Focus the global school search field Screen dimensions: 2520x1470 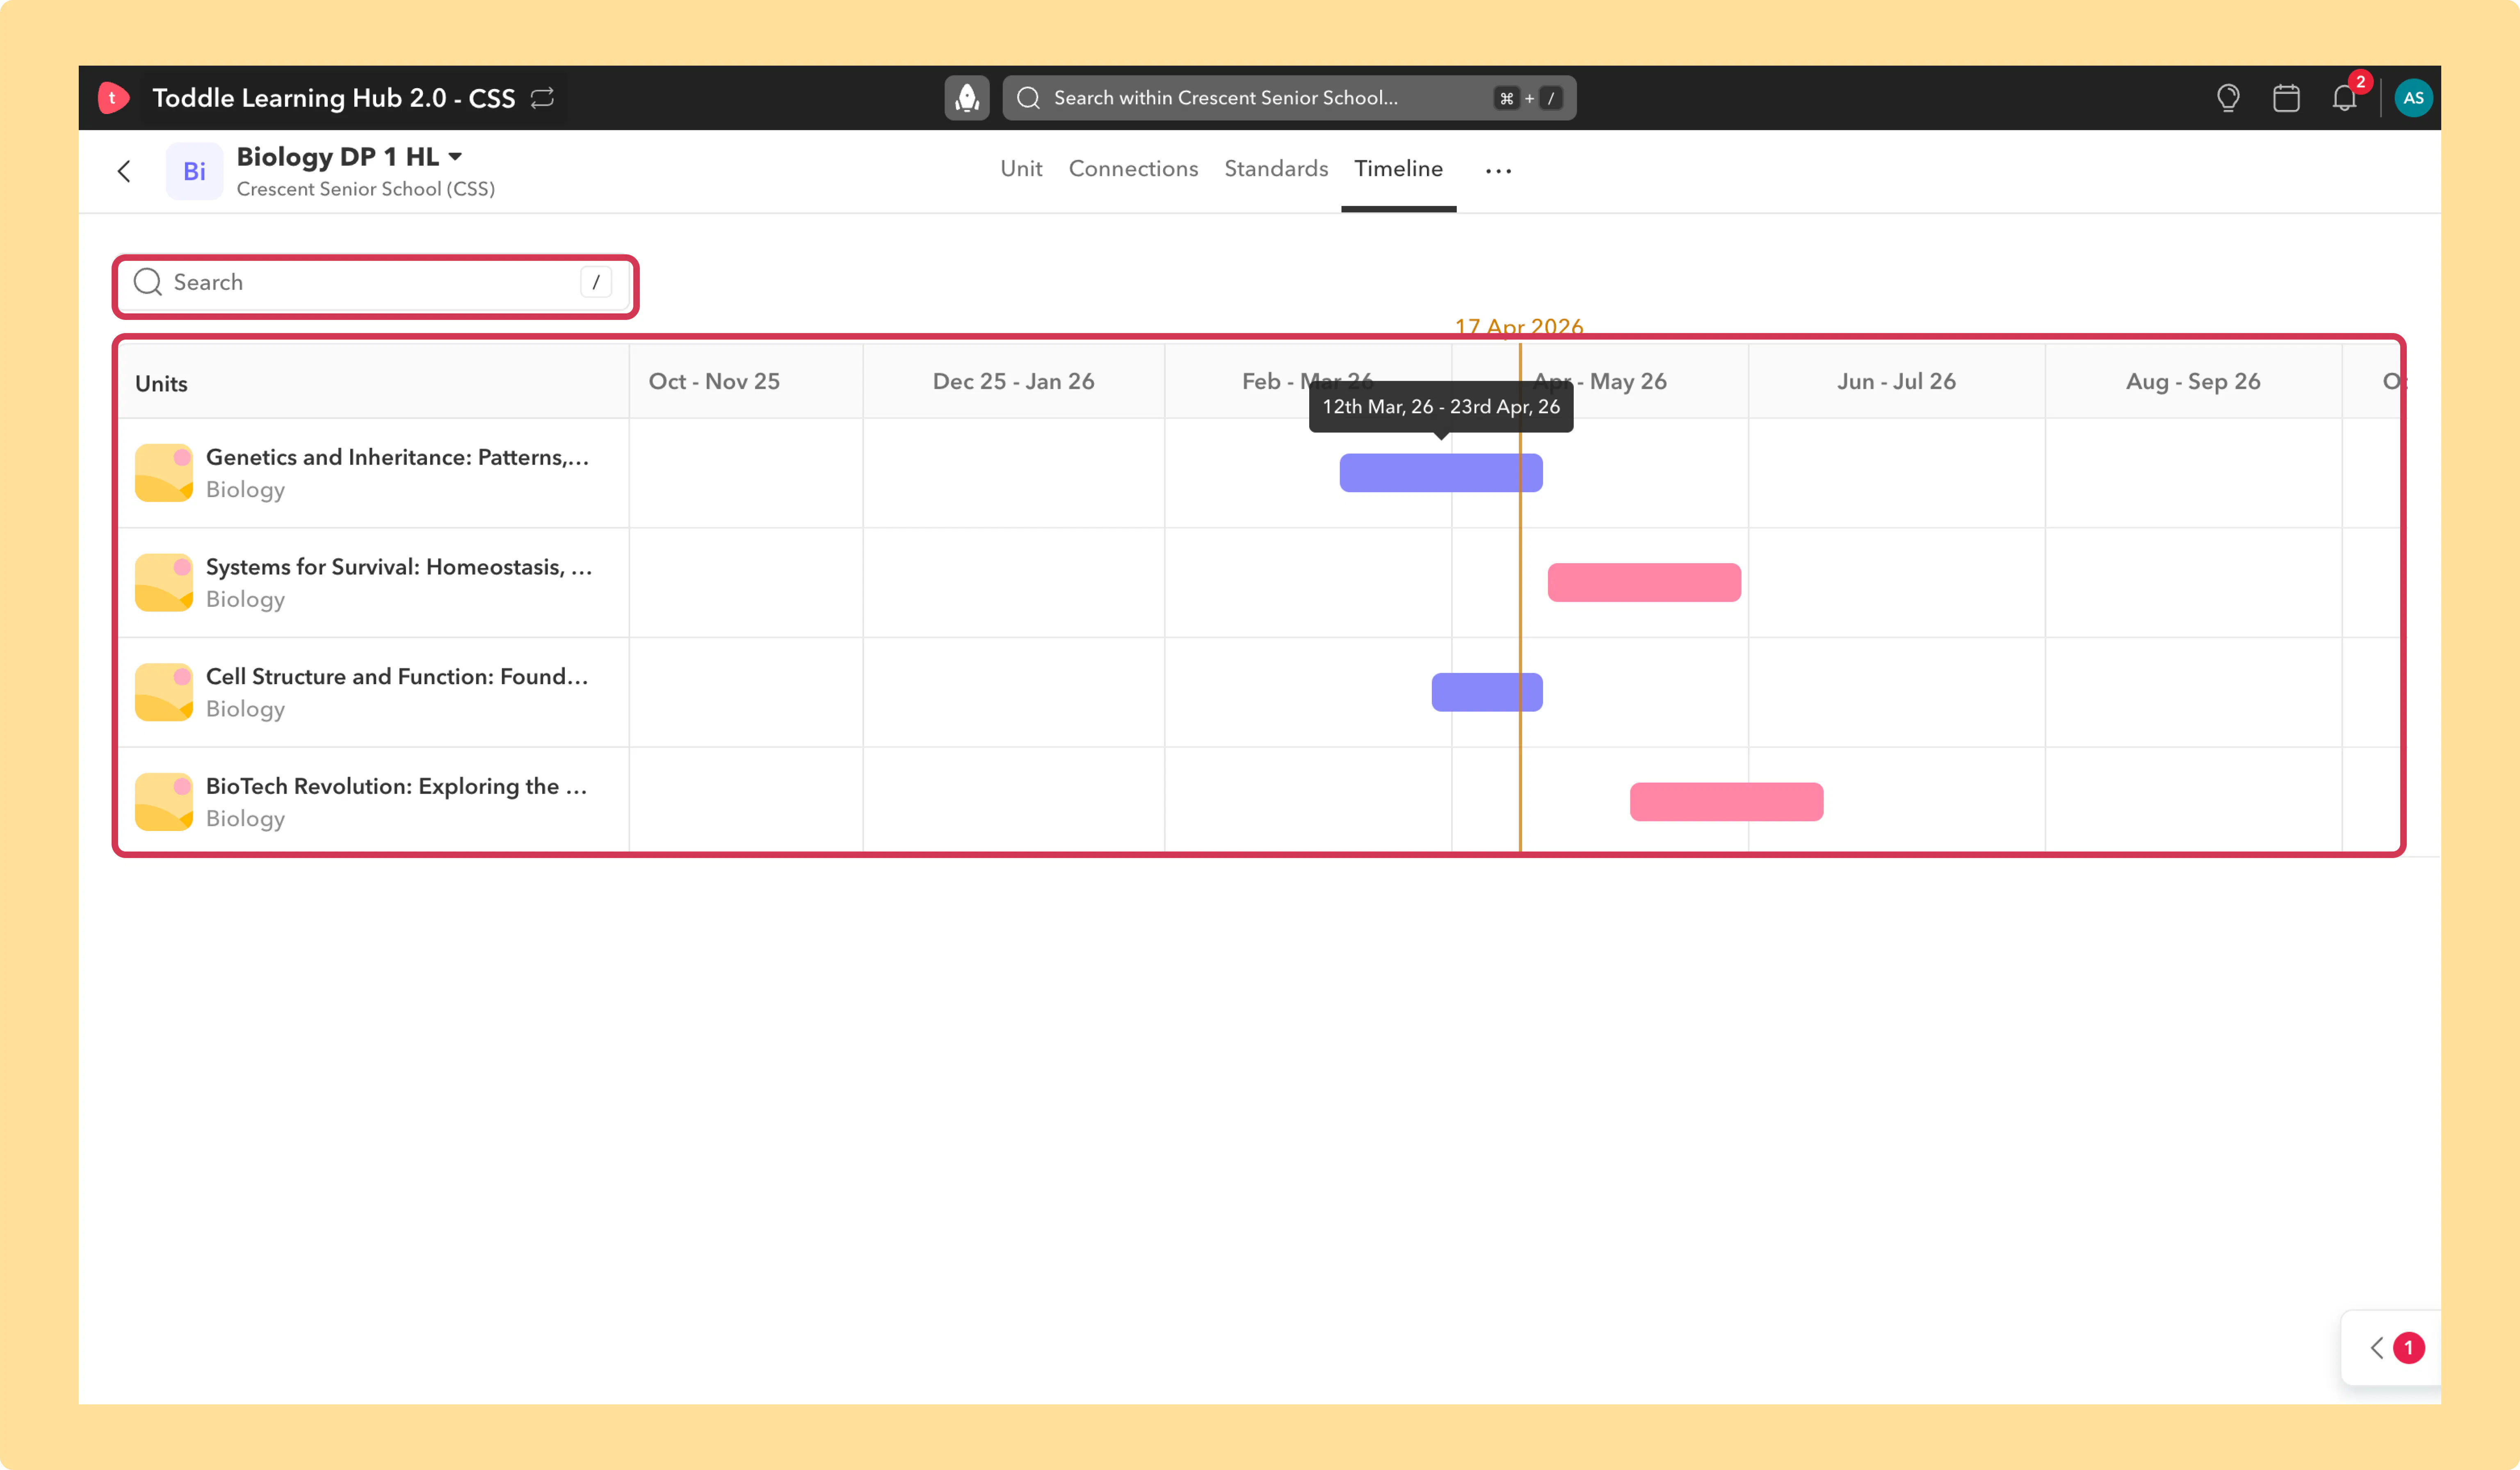[1289, 98]
